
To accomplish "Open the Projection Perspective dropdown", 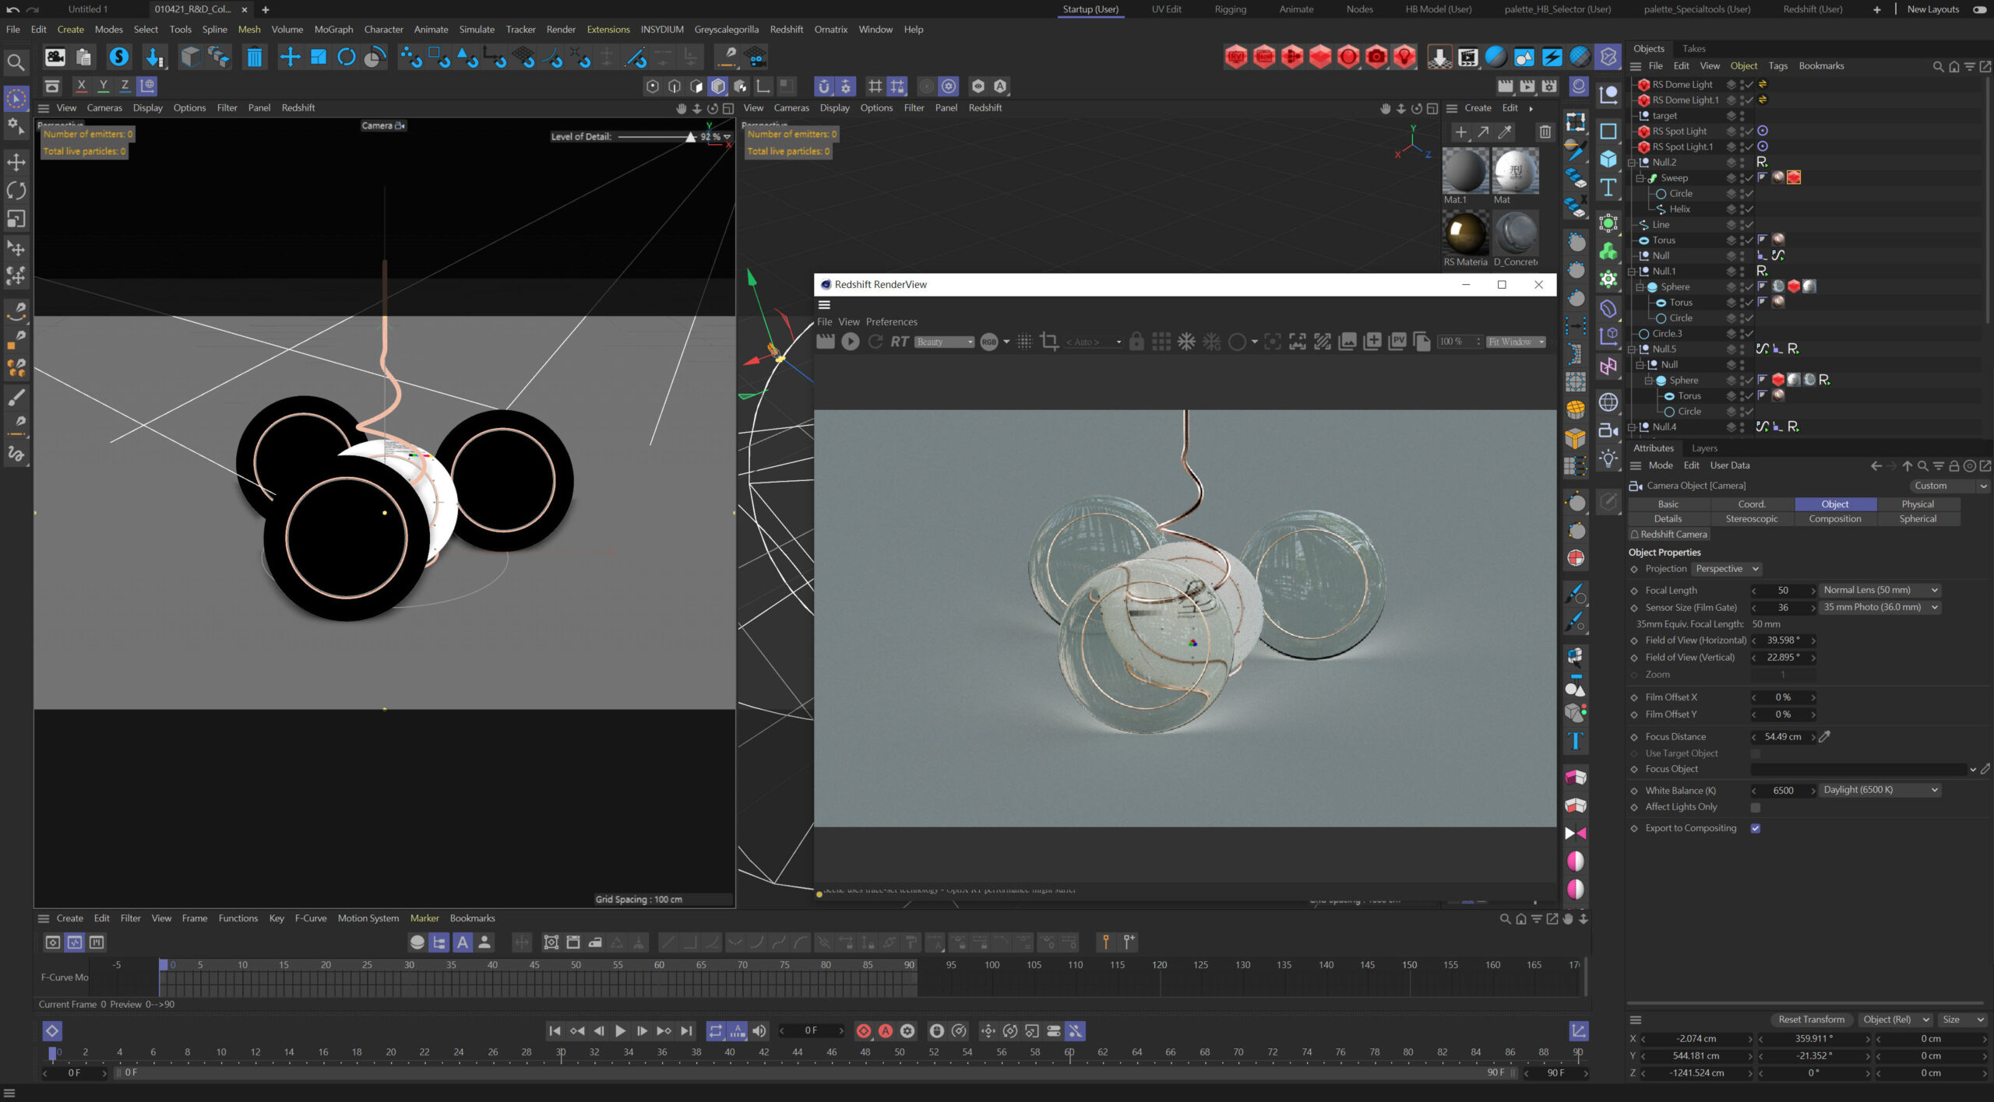I will coord(1727,569).
